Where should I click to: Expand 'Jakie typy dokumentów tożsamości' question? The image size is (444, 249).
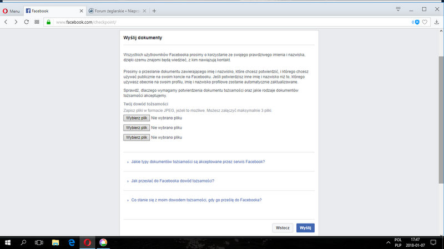pos(198,162)
